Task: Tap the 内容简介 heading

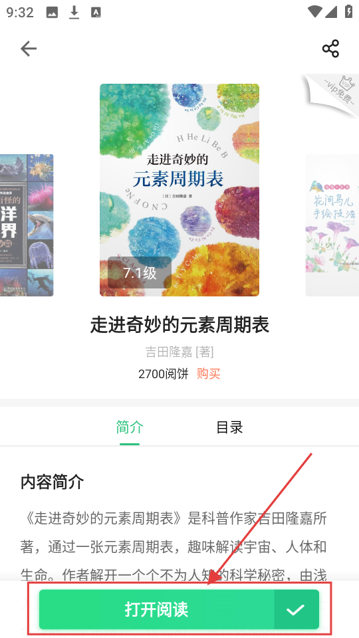Action: click(52, 482)
